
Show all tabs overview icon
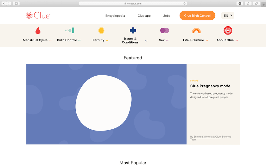point(256,3)
